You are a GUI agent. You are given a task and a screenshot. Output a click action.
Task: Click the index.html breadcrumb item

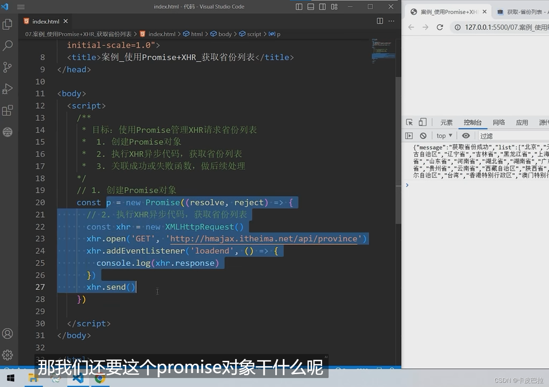(158, 34)
